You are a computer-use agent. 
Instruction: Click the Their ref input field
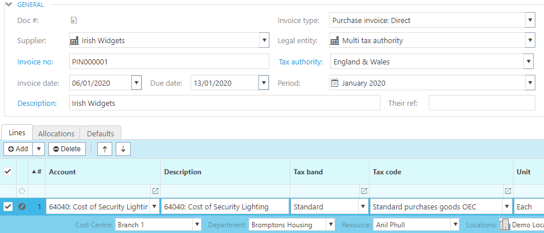point(482,103)
